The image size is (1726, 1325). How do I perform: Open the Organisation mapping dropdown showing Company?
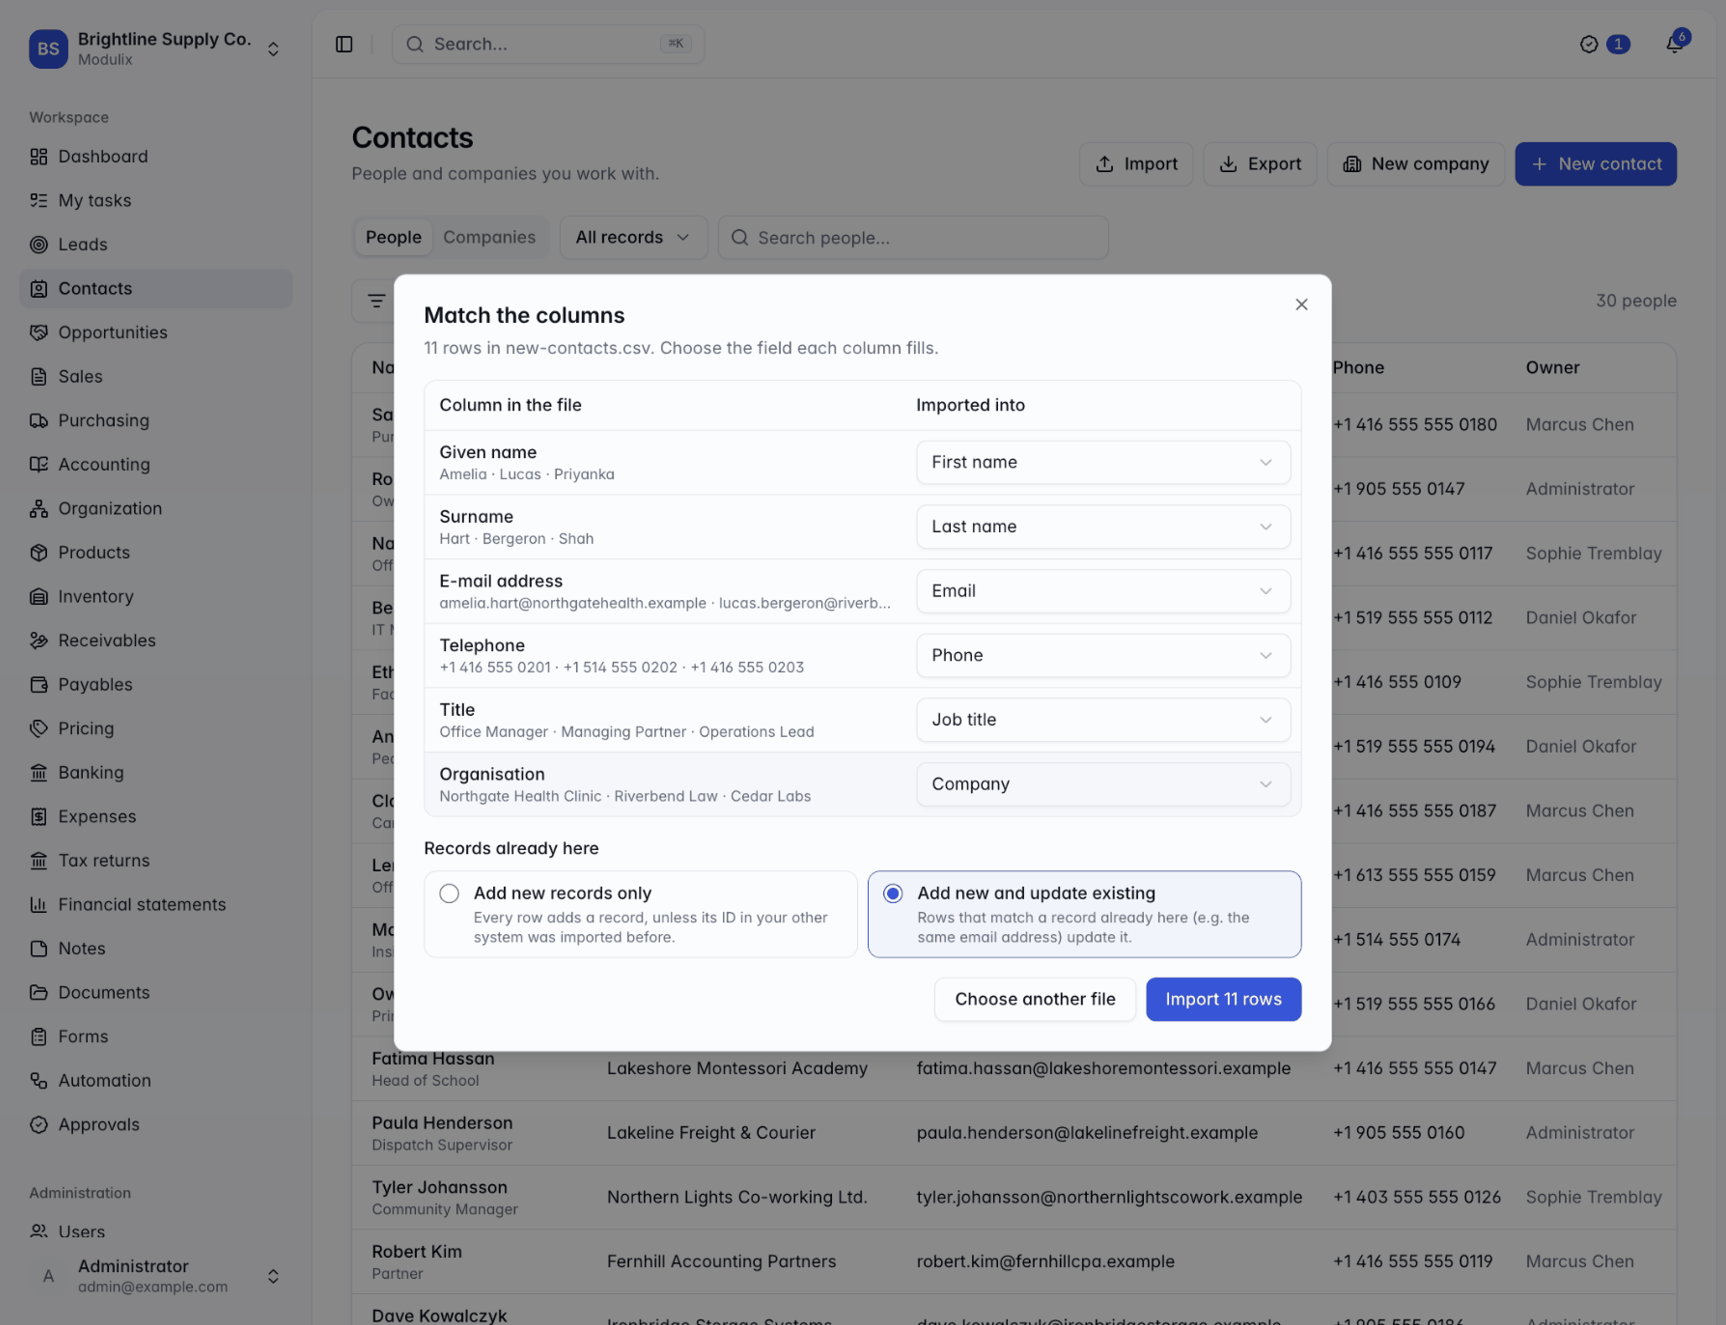(1103, 784)
